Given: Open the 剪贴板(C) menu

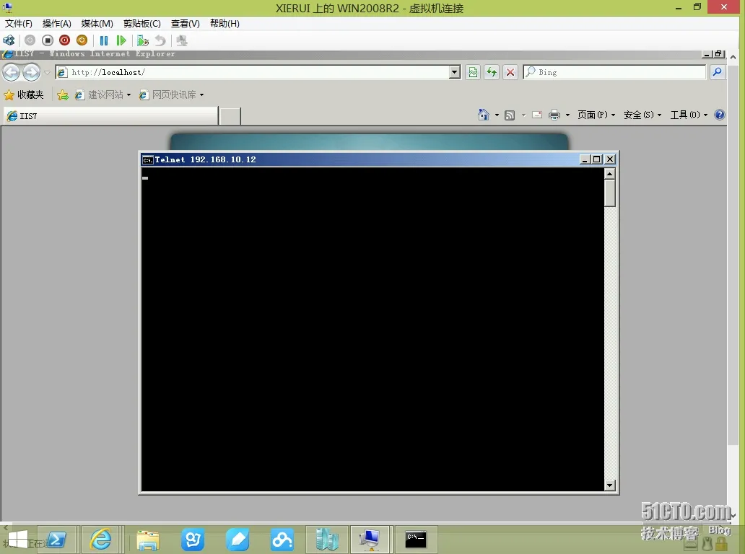Looking at the screenshot, I should pyautogui.click(x=142, y=23).
